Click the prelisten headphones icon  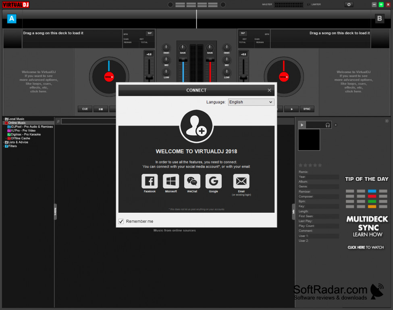(x=328, y=125)
